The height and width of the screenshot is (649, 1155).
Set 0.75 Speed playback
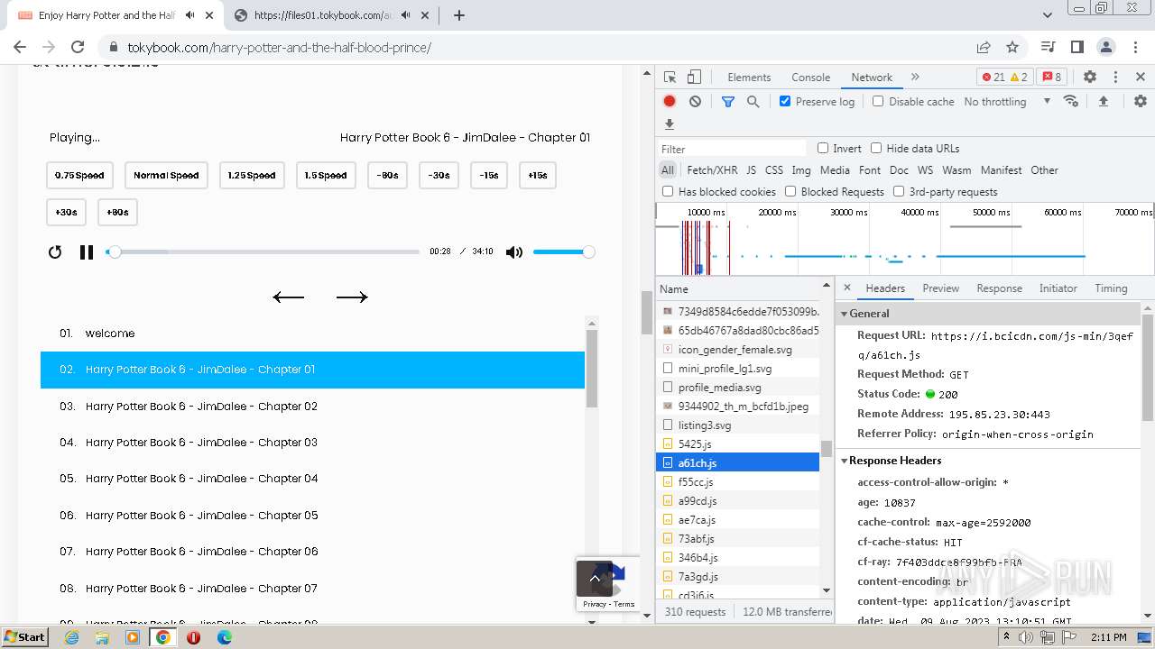(79, 176)
